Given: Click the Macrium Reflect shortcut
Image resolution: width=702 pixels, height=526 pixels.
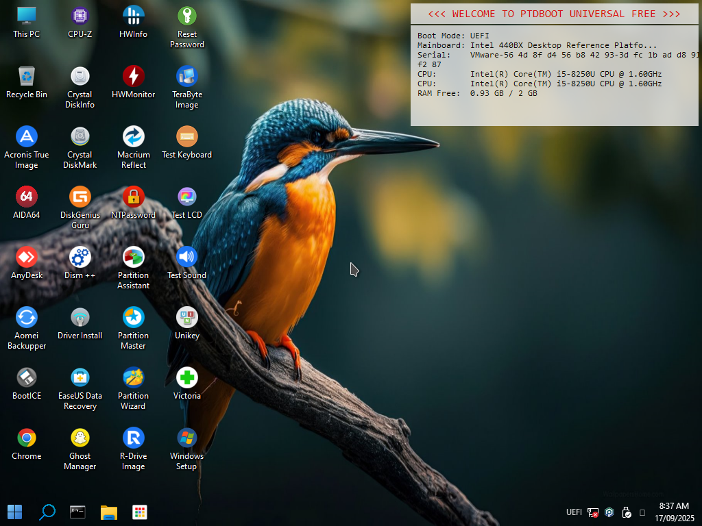Looking at the screenshot, I should (x=133, y=136).
